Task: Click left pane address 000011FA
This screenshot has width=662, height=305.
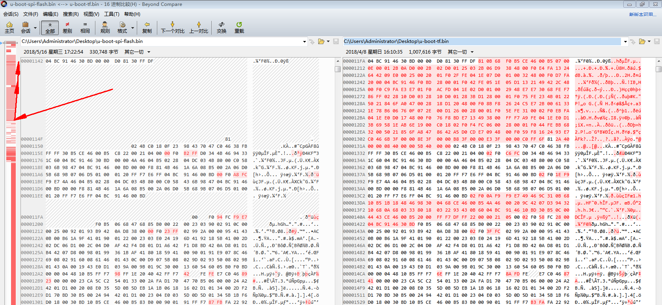Action: coord(32,217)
